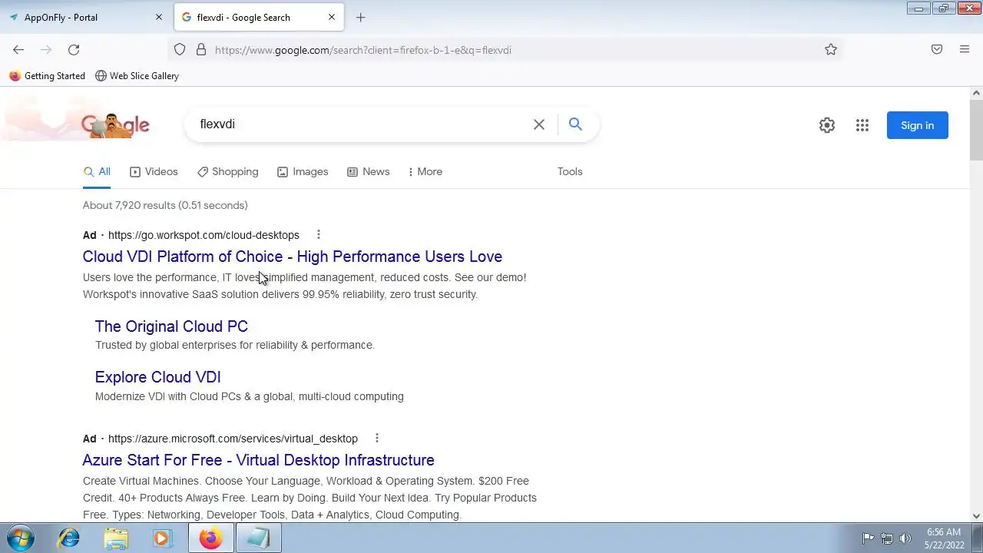
Task: Open Explore Cloud VDI link
Action: coord(158,377)
